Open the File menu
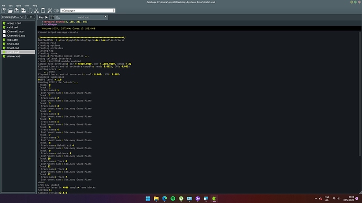Screen dimensions: 362x203 (4, 6)
